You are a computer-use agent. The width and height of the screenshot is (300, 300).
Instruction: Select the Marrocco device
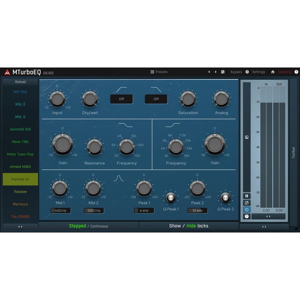(x=20, y=204)
